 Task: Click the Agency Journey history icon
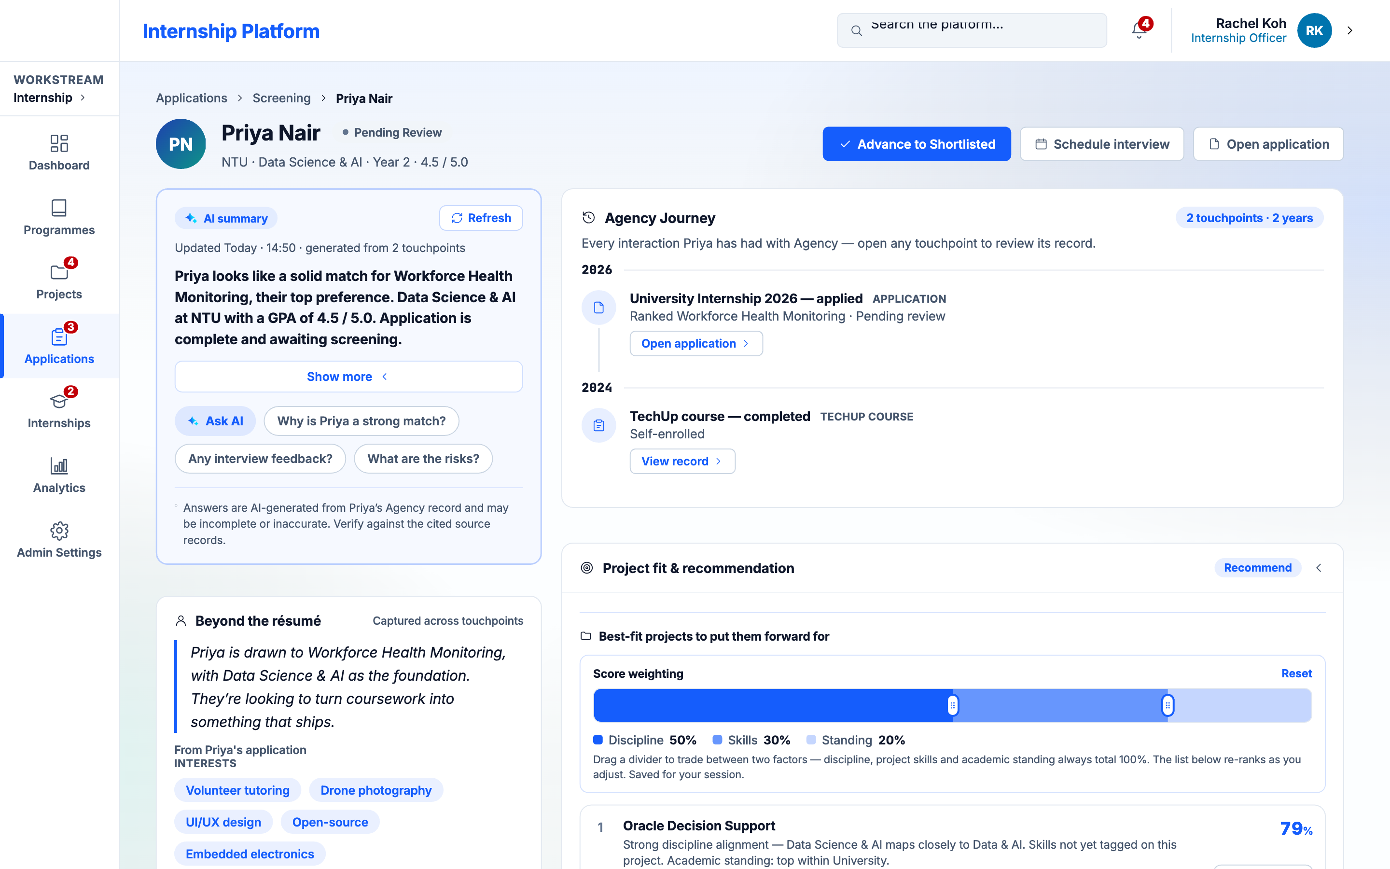[588, 218]
